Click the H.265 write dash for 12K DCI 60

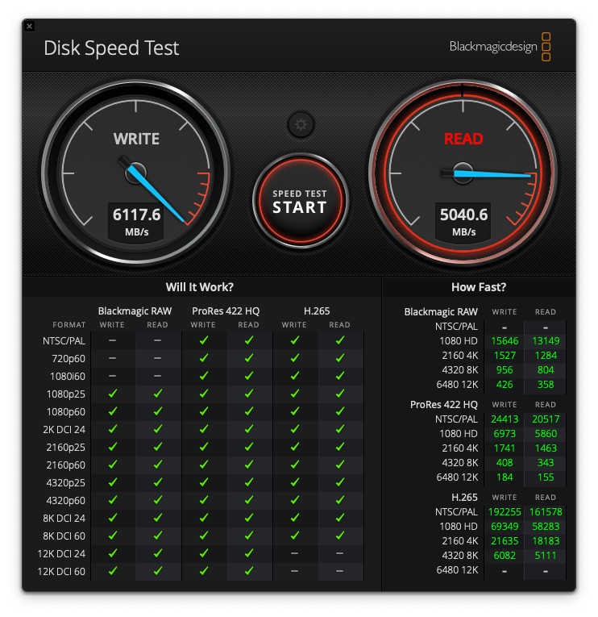(294, 571)
